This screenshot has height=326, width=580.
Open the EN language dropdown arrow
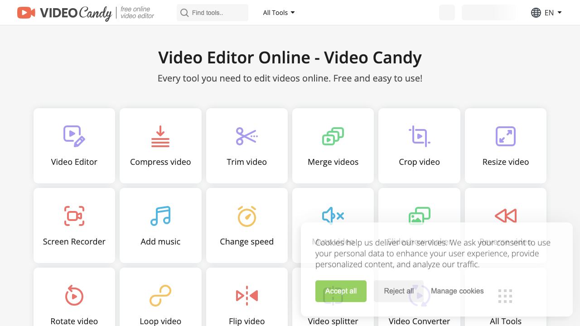[560, 13]
